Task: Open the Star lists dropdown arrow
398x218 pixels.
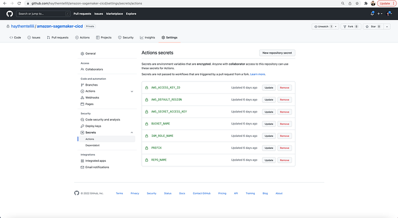Action: click(x=387, y=26)
